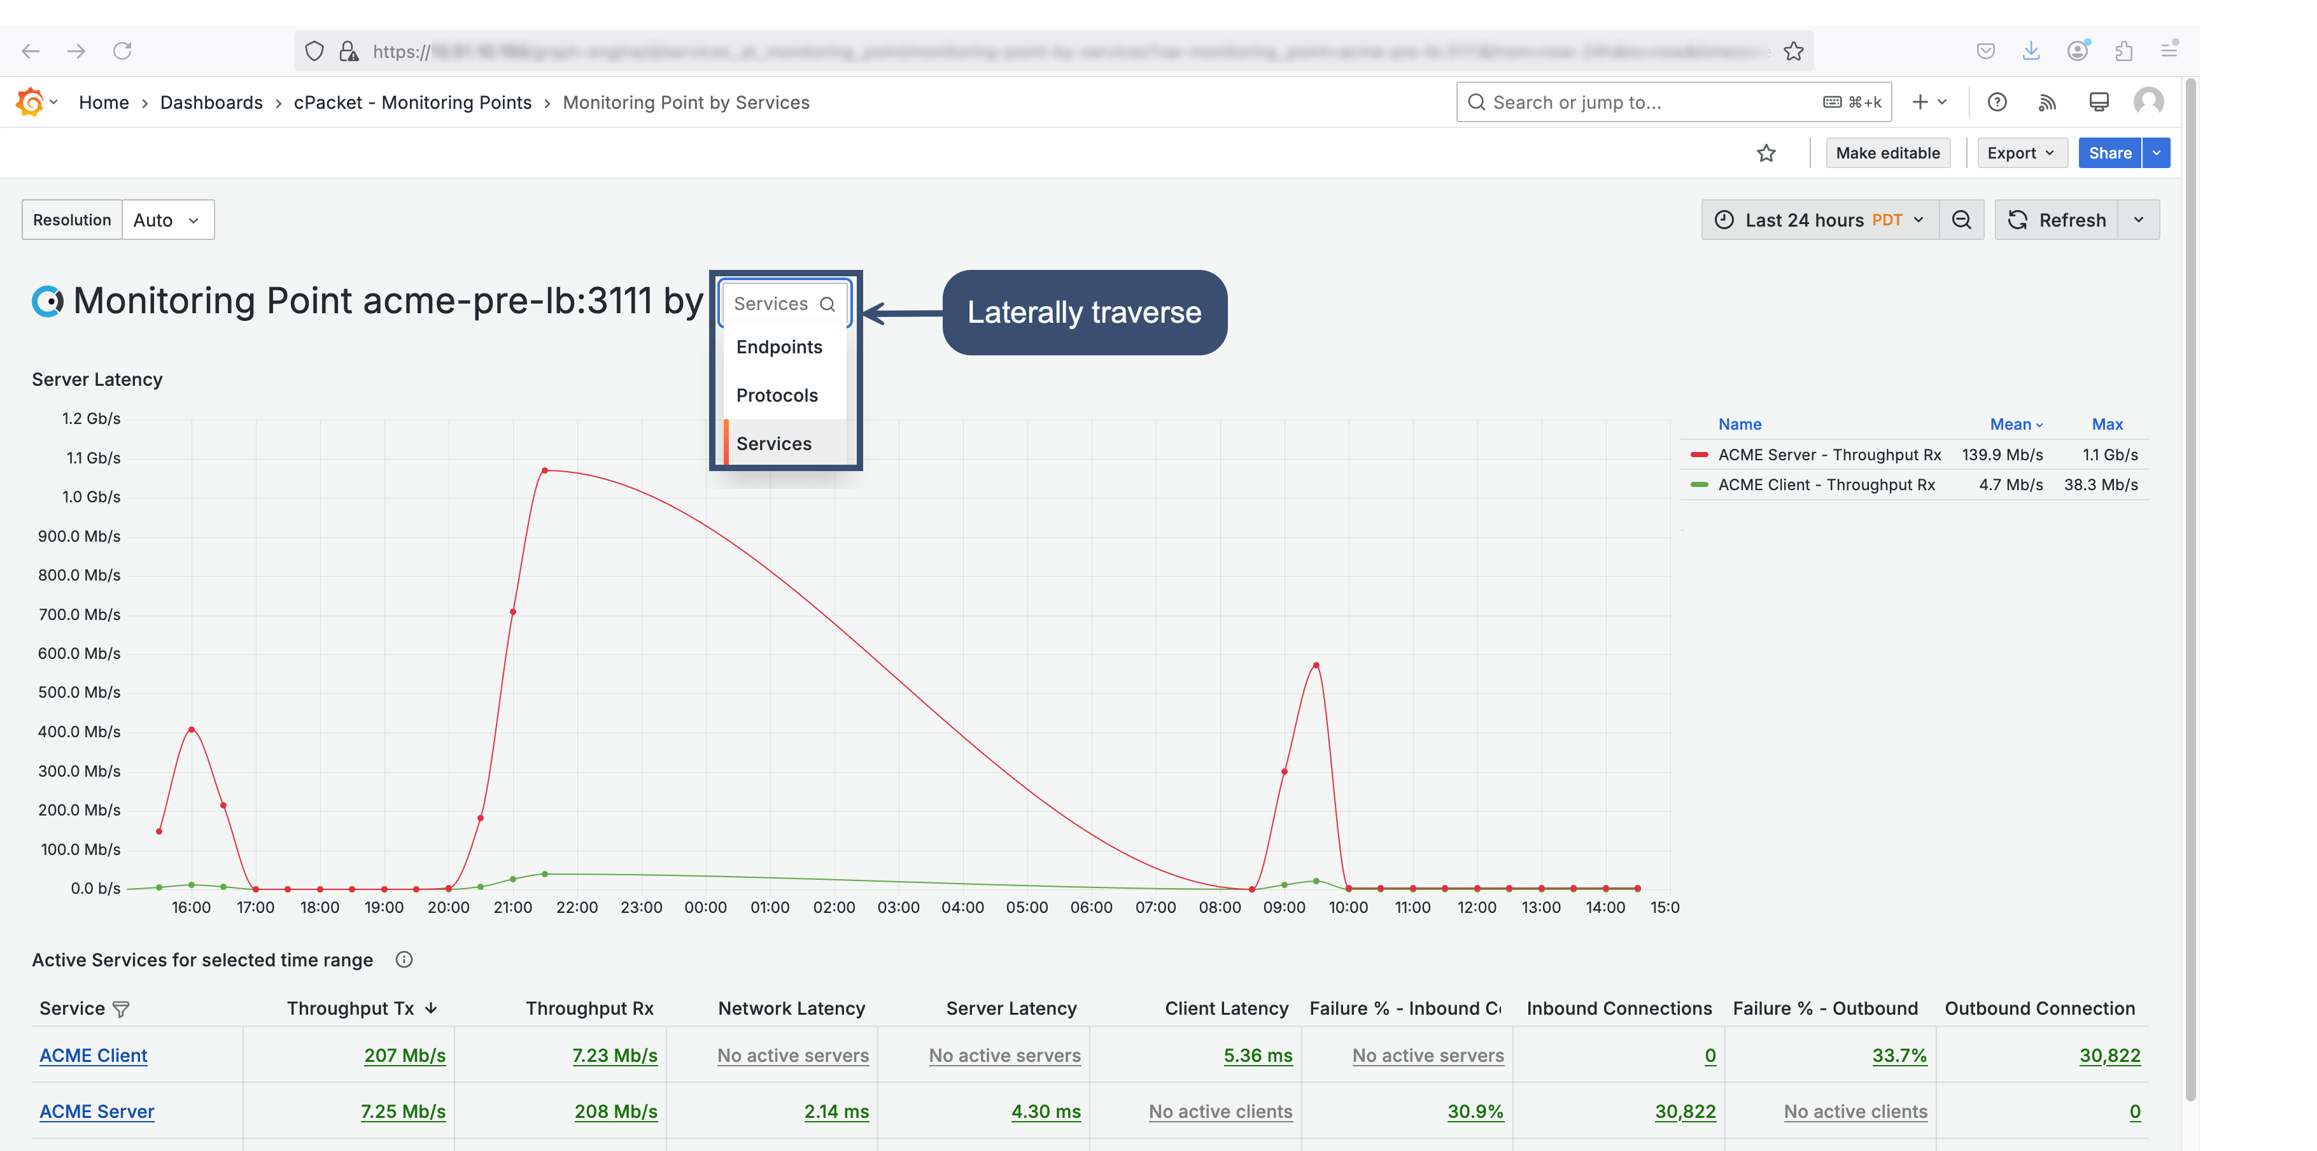Toggle kiosk/TV display mode
The height and width of the screenshot is (1151, 2317).
[2099, 102]
